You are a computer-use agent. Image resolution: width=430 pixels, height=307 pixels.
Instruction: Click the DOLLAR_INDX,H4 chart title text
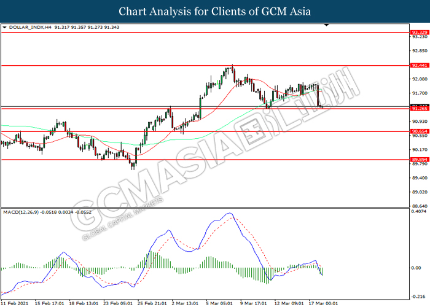30,28
